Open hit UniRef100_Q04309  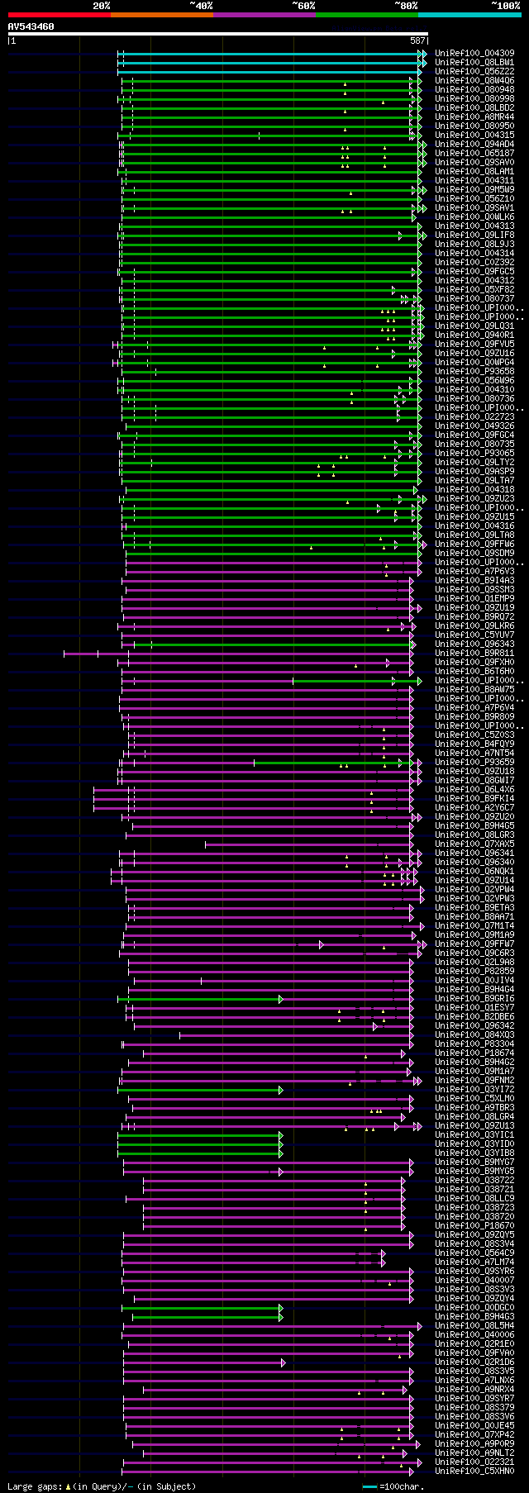click(x=474, y=54)
